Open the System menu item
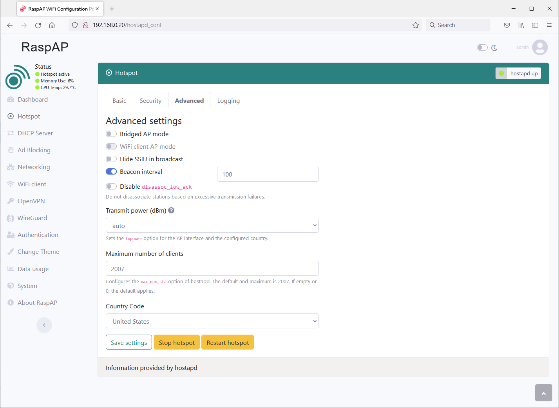559x408 pixels. click(27, 286)
